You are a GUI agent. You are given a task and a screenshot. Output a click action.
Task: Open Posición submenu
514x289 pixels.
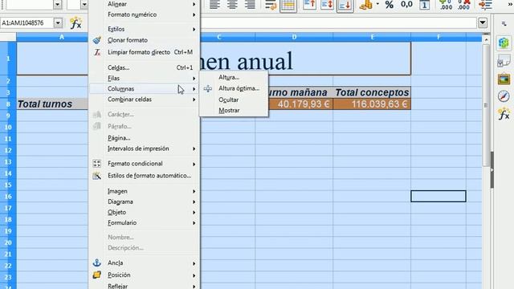[x=145, y=275]
